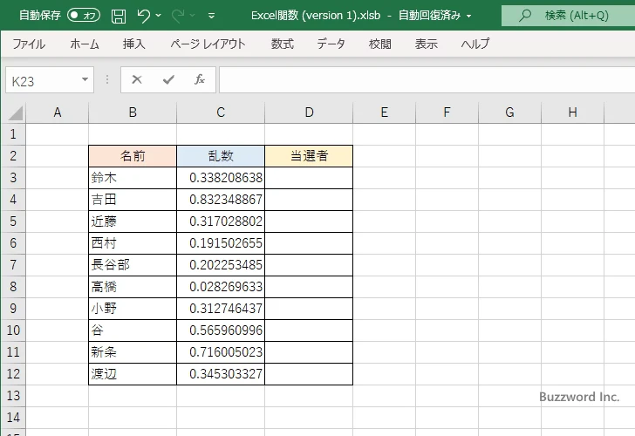Select cell with value 0.191502655
Image resolution: width=635 pixels, height=436 pixels.
[221, 243]
